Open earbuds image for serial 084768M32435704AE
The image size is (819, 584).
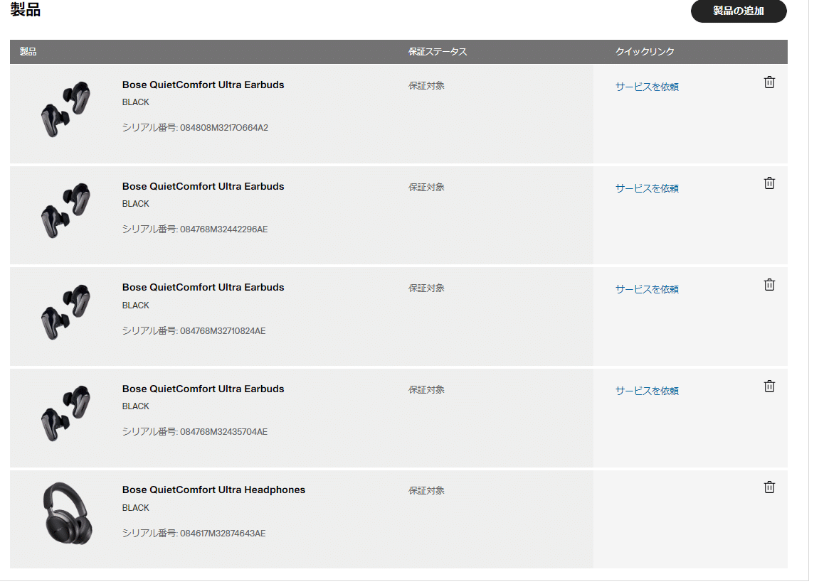tap(66, 413)
